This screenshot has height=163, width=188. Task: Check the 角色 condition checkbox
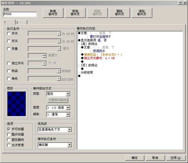pos(9,79)
